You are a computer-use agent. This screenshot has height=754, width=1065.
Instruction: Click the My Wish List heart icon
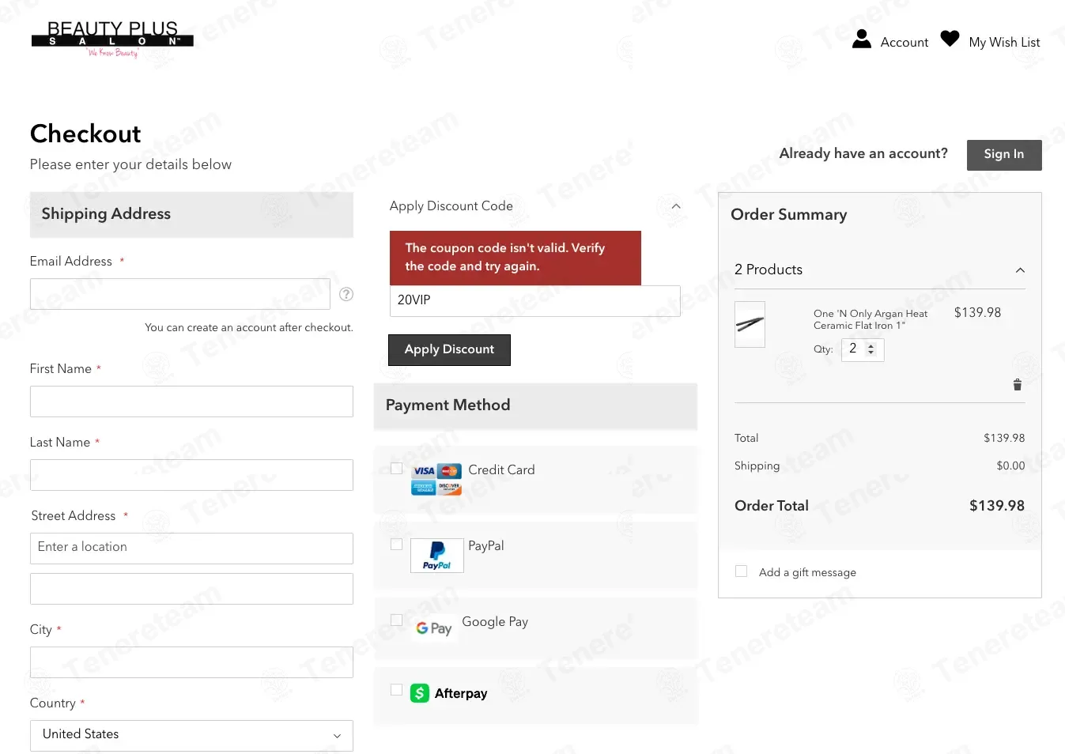pyautogui.click(x=950, y=39)
